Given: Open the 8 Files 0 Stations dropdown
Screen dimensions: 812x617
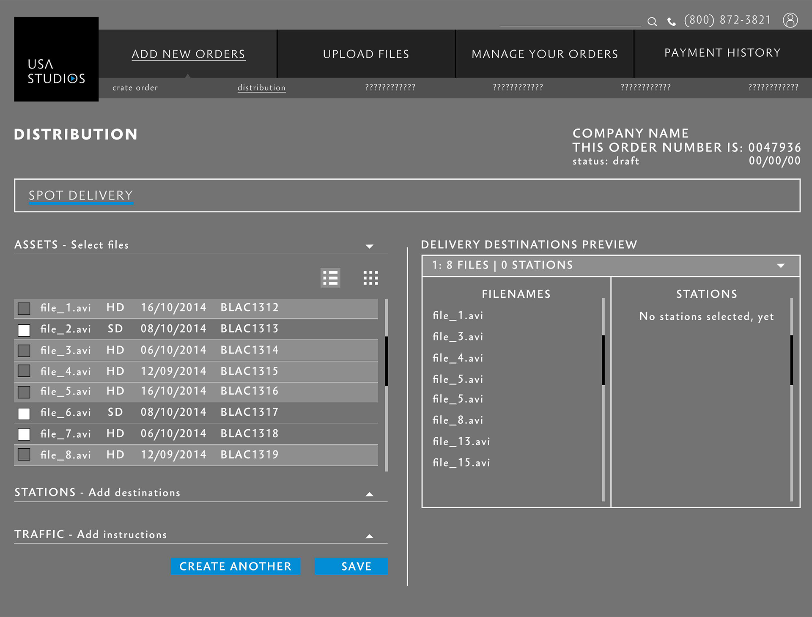Looking at the screenshot, I should click(x=781, y=266).
